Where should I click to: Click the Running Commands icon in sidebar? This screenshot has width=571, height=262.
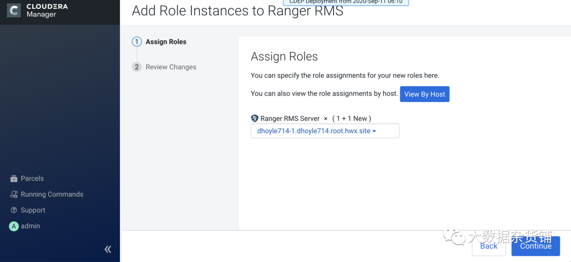14,194
